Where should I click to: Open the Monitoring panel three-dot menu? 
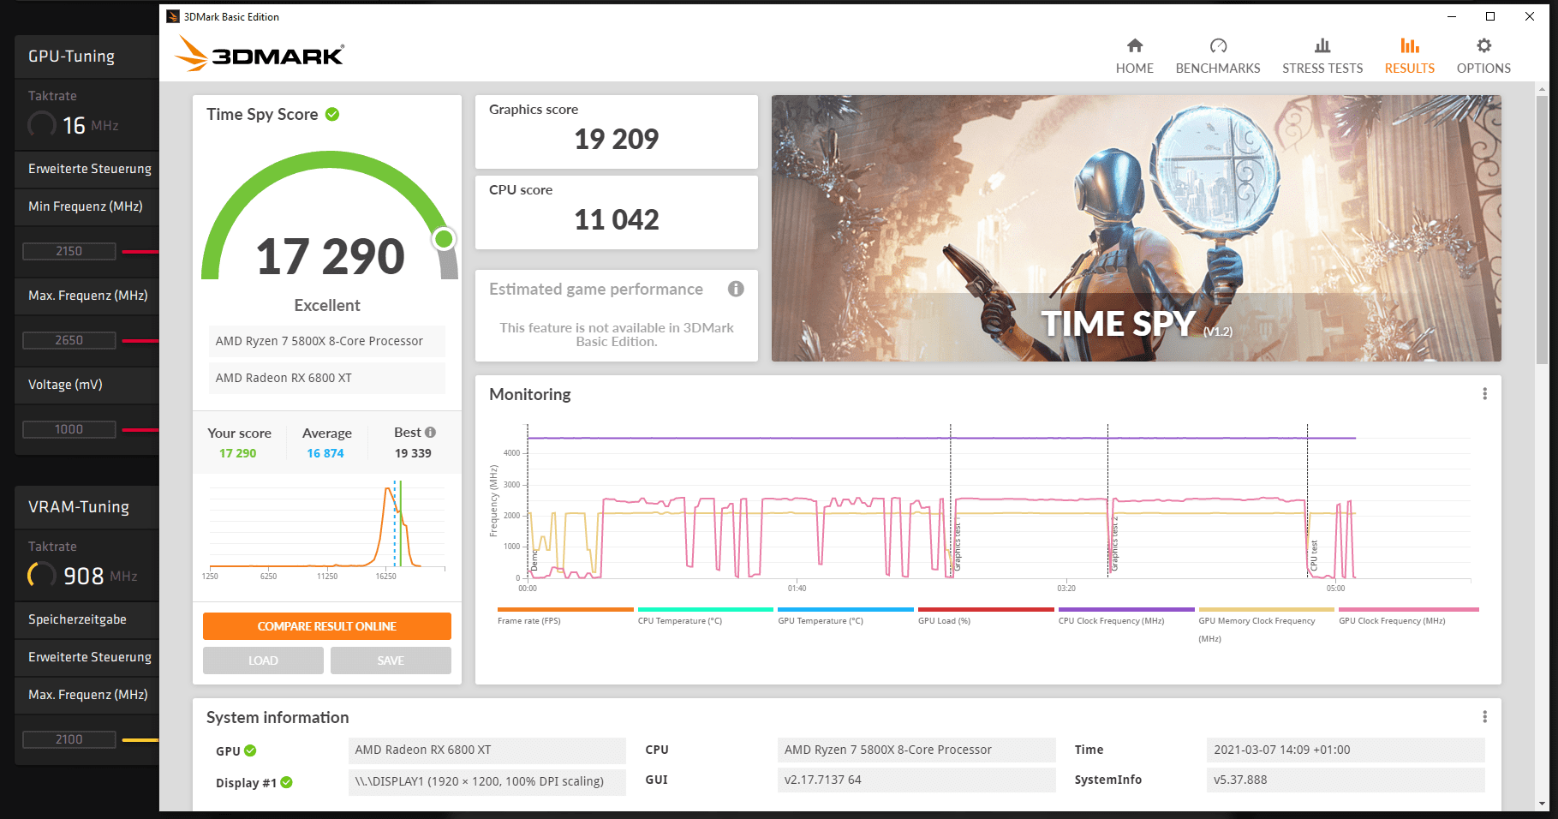click(x=1484, y=394)
